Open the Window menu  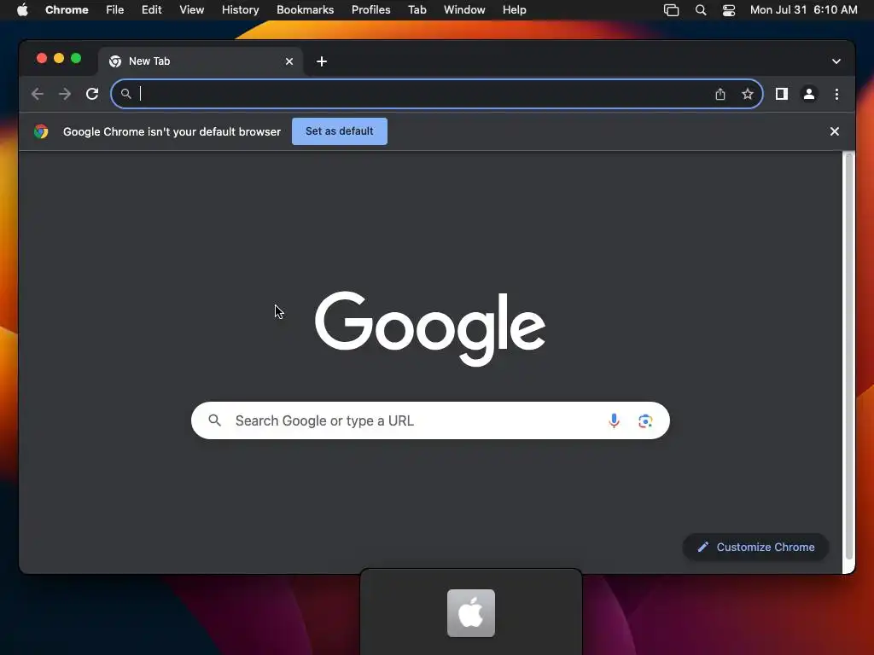coord(464,9)
